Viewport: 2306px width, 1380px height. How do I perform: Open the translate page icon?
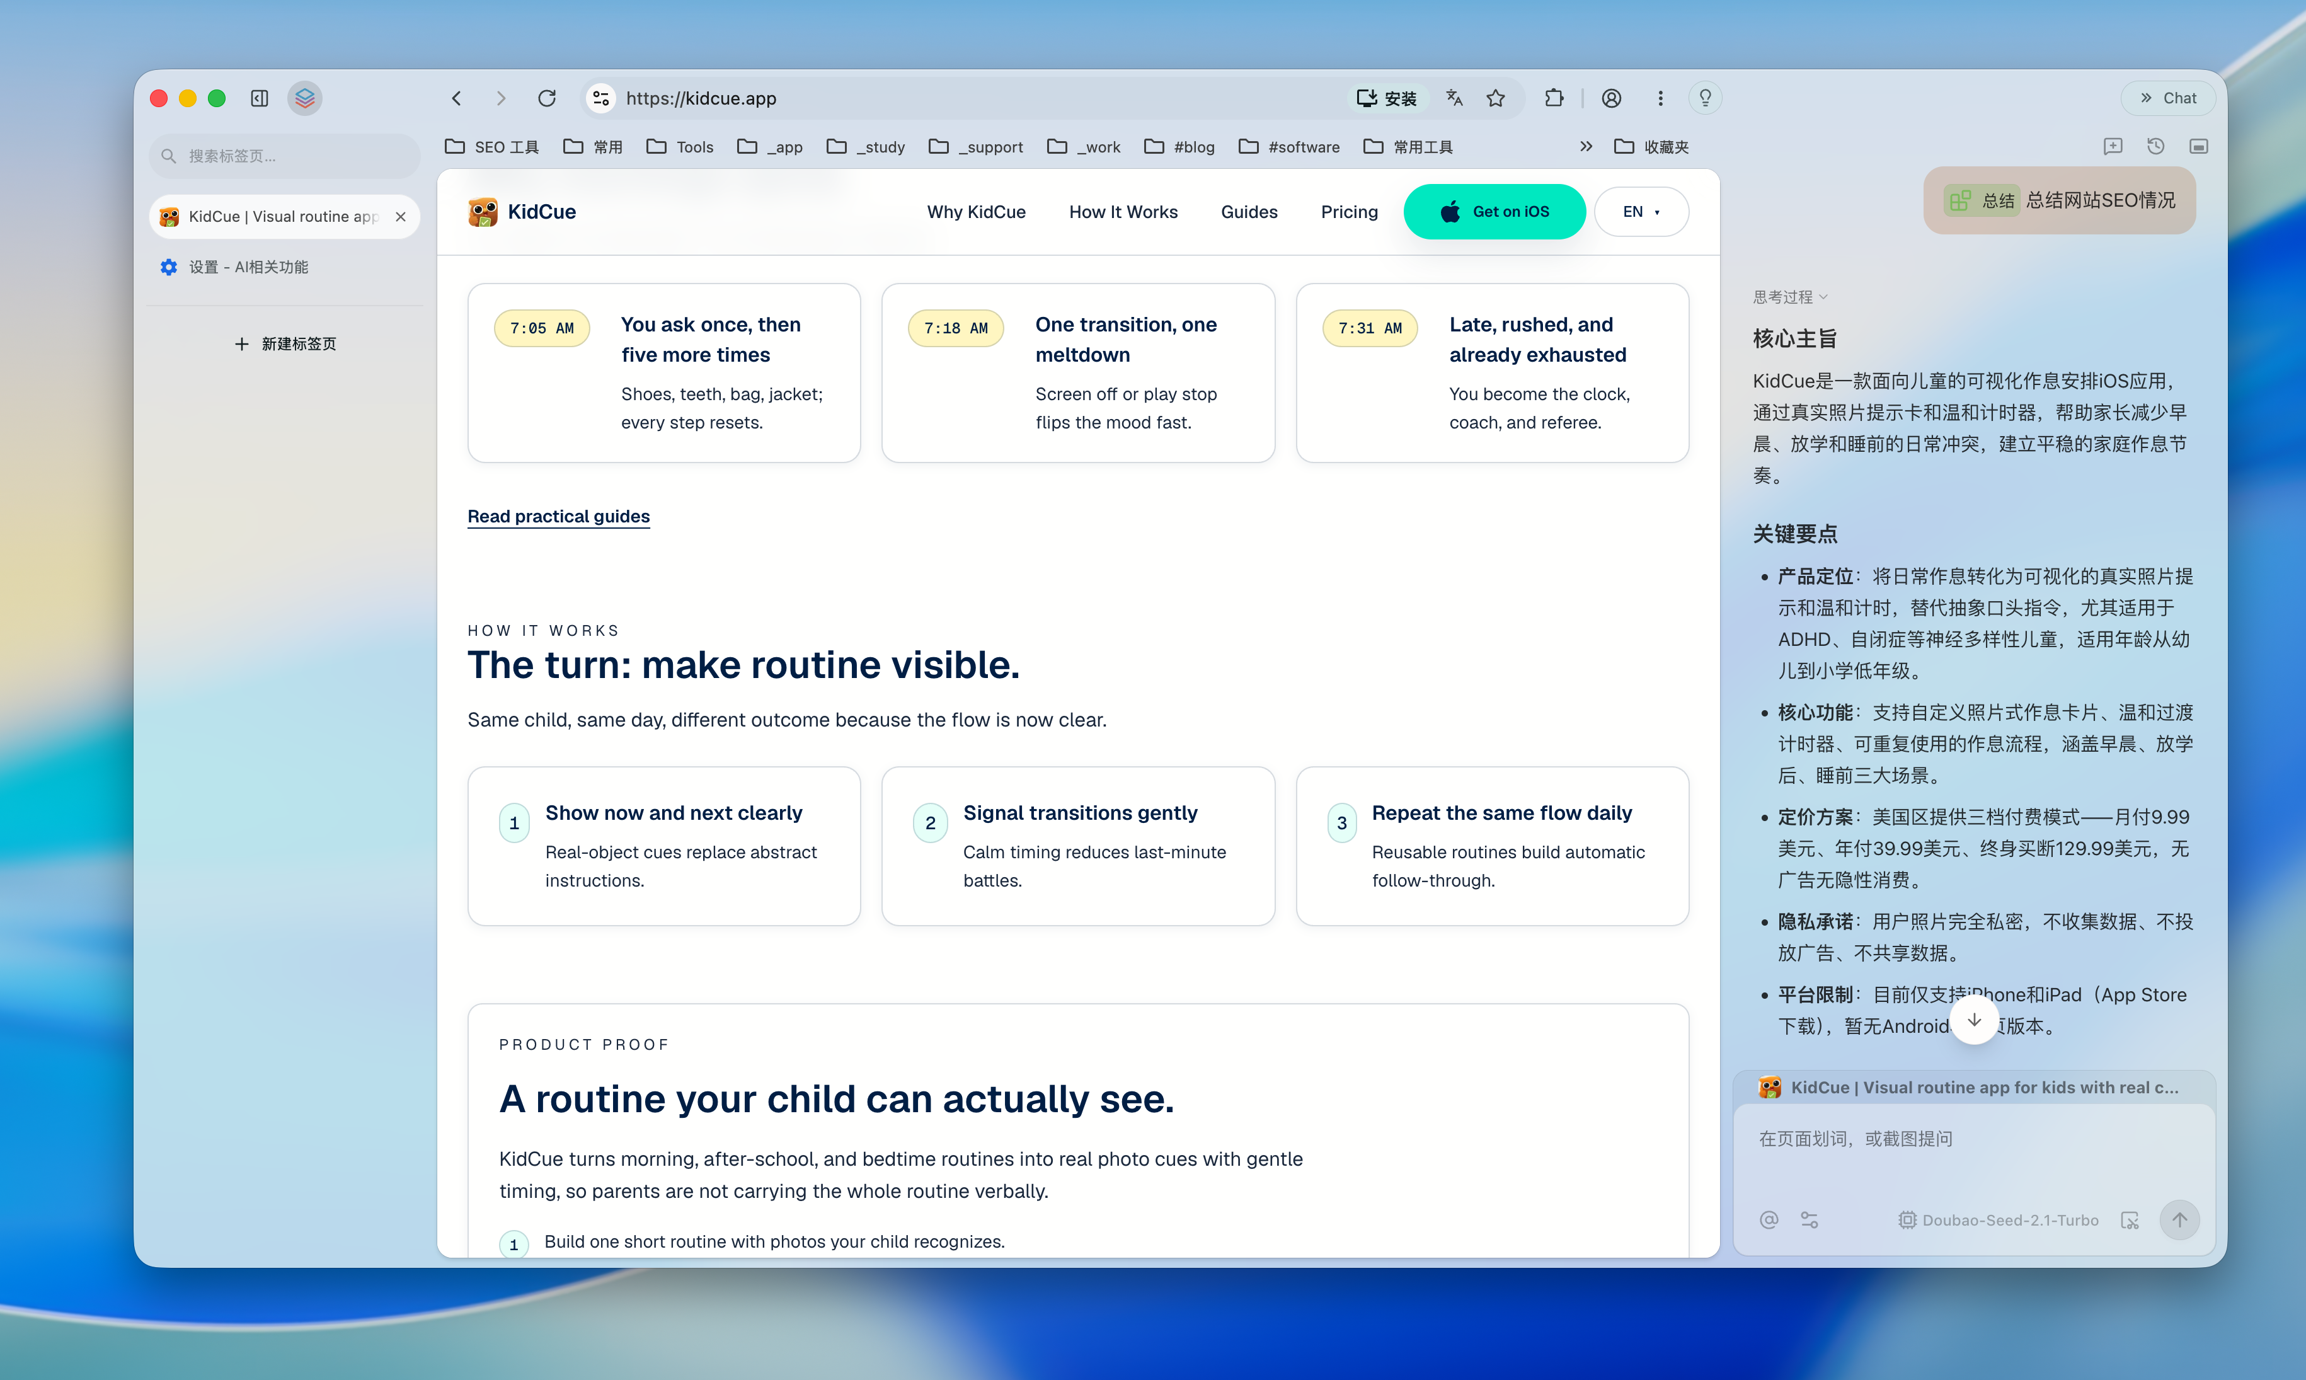pyautogui.click(x=1454, y=98)
